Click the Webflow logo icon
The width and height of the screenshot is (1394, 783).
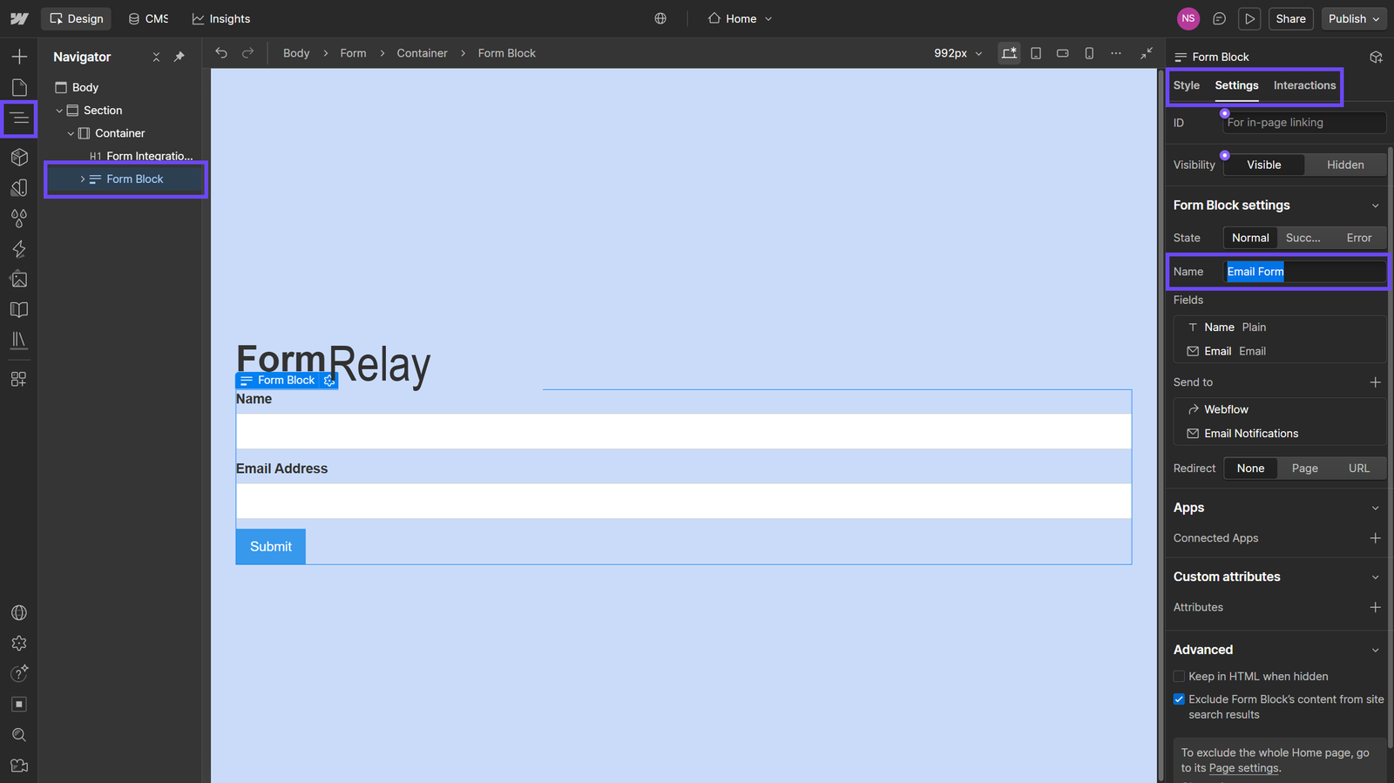pyautogui.click(x=19, y=18)
